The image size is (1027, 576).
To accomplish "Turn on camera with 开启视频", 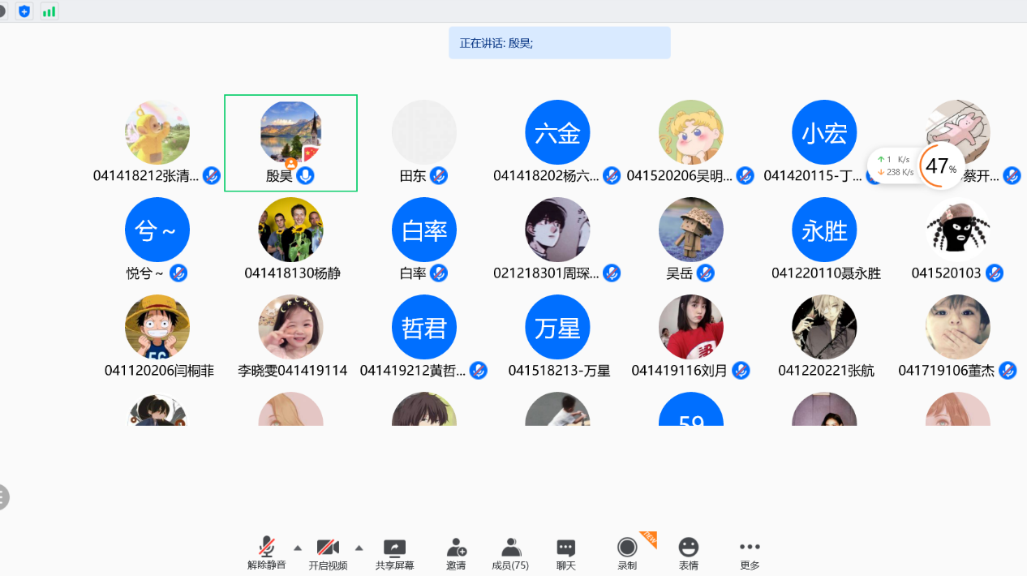I will coord(328,548).
